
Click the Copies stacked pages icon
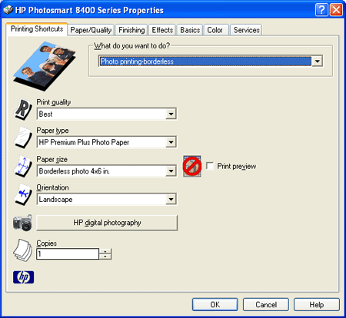pos(23,250)
